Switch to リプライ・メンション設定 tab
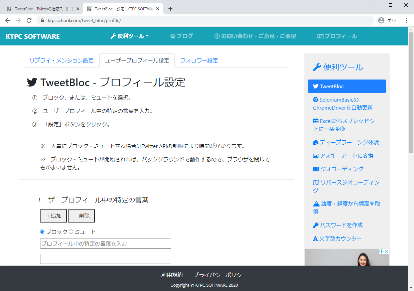 coord(61,60)
